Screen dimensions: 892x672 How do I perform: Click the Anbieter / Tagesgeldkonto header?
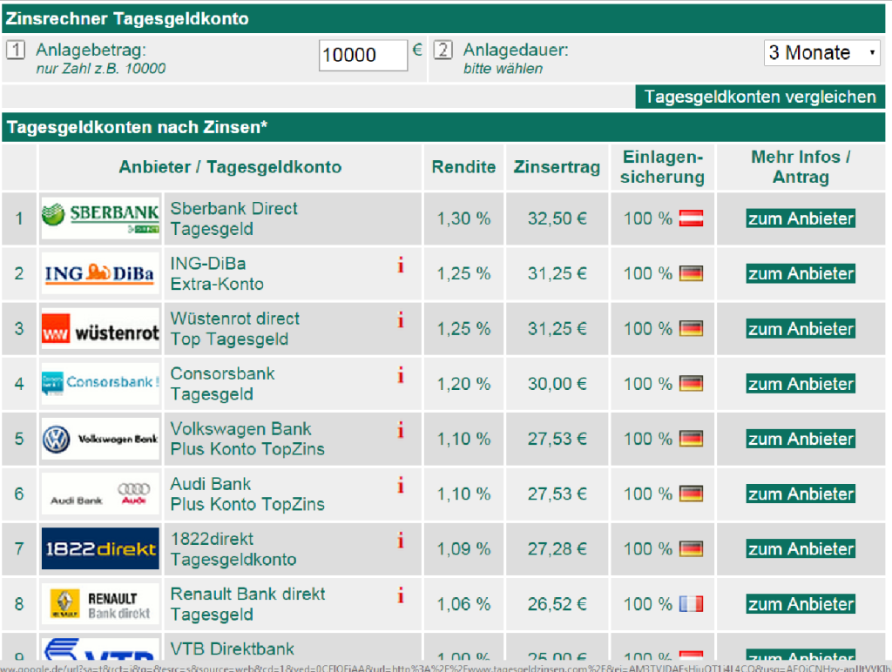pyautogui.click(x=230, y=166)
